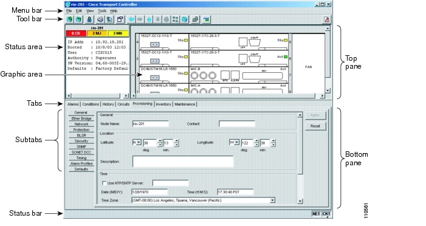This screenshot has height=226, width=426.
Task: Open the BLSR subtab
Action: (x=81, y=135)
